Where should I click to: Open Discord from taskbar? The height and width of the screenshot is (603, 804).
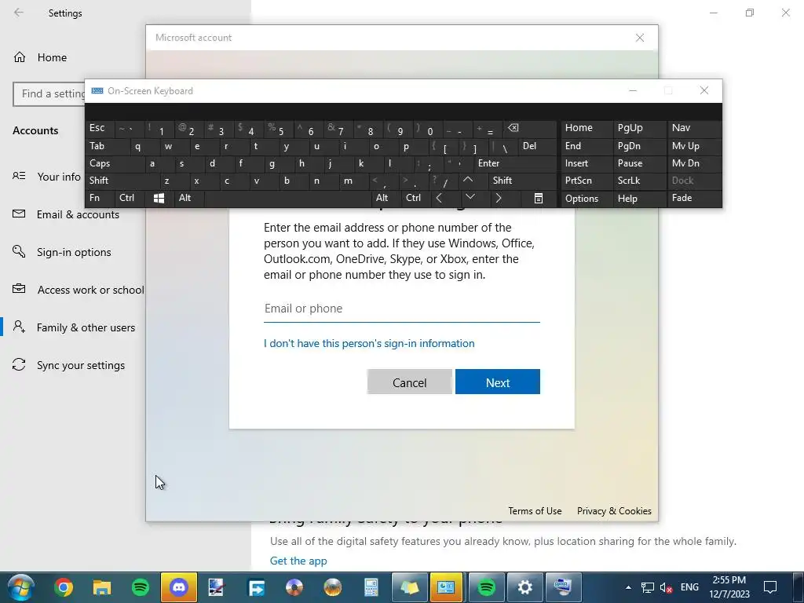coord(178,587)
